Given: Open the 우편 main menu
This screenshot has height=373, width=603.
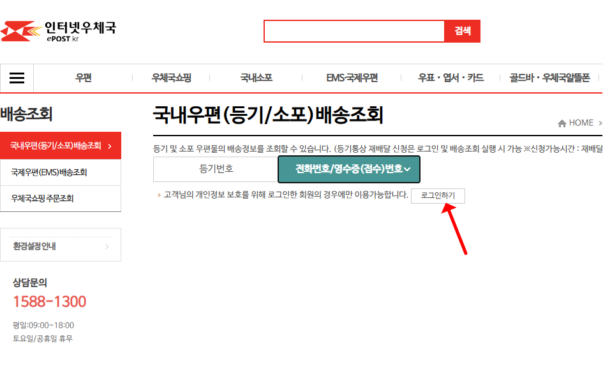Looking at the screenshot, I should tap(84, 78).
